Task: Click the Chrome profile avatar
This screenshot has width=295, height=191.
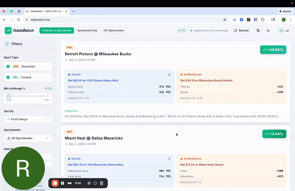Action: tap(283, 20)
